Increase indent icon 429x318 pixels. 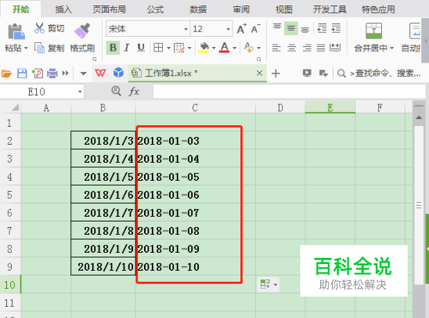[x=335, y=28]
